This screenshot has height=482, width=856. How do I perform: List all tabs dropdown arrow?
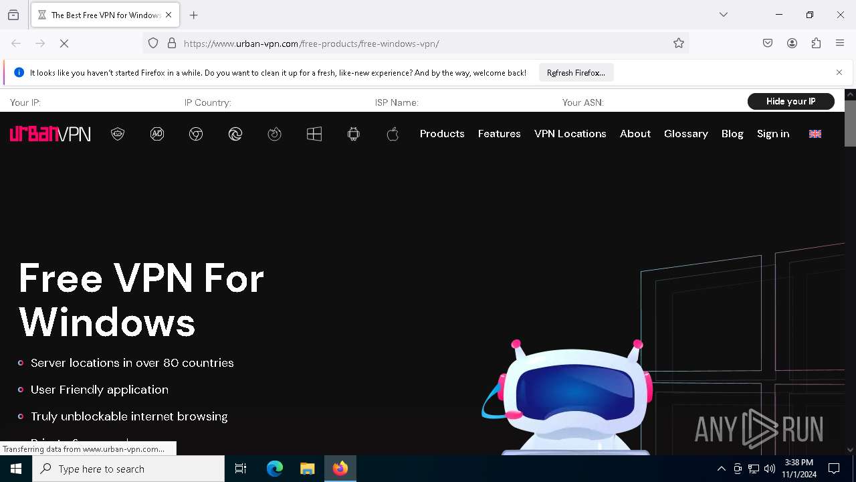pos(724,15)
